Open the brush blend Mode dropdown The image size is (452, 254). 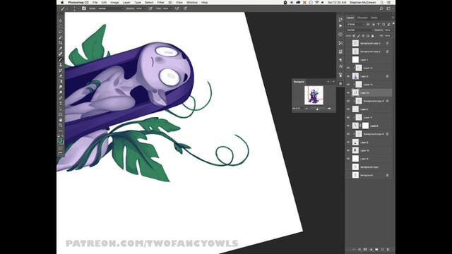pos(111,8)
